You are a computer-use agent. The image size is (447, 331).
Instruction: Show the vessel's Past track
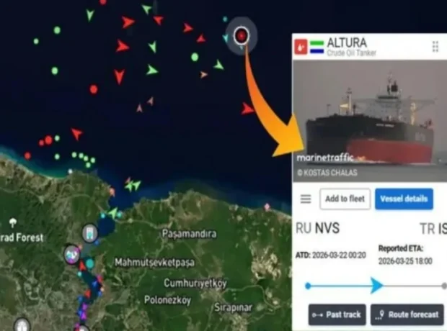coord(337,314)
